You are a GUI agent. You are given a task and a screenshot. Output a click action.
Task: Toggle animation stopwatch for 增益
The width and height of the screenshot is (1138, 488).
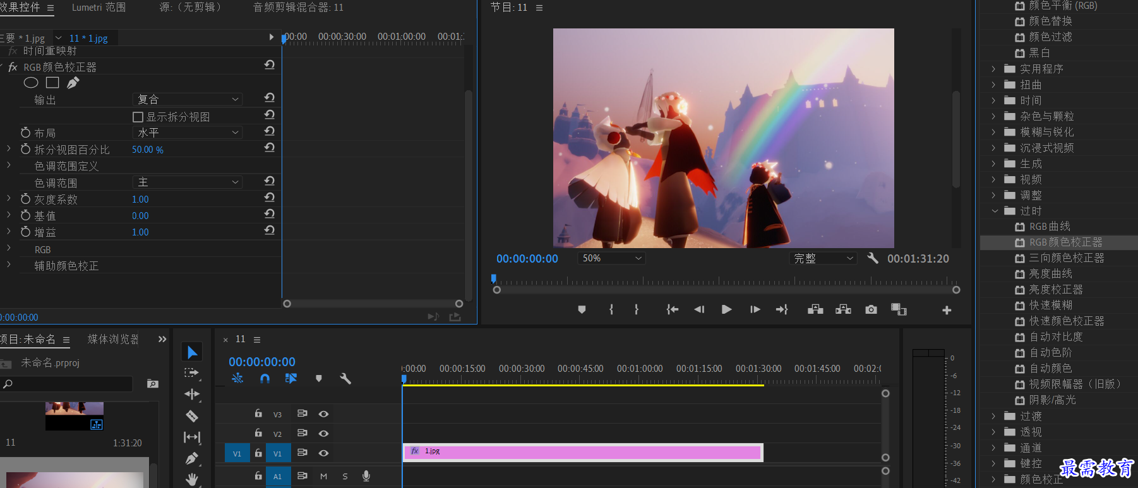25,232
